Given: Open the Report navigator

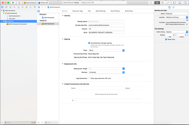Looking at the screenshot, I should [x=35, y=7].
